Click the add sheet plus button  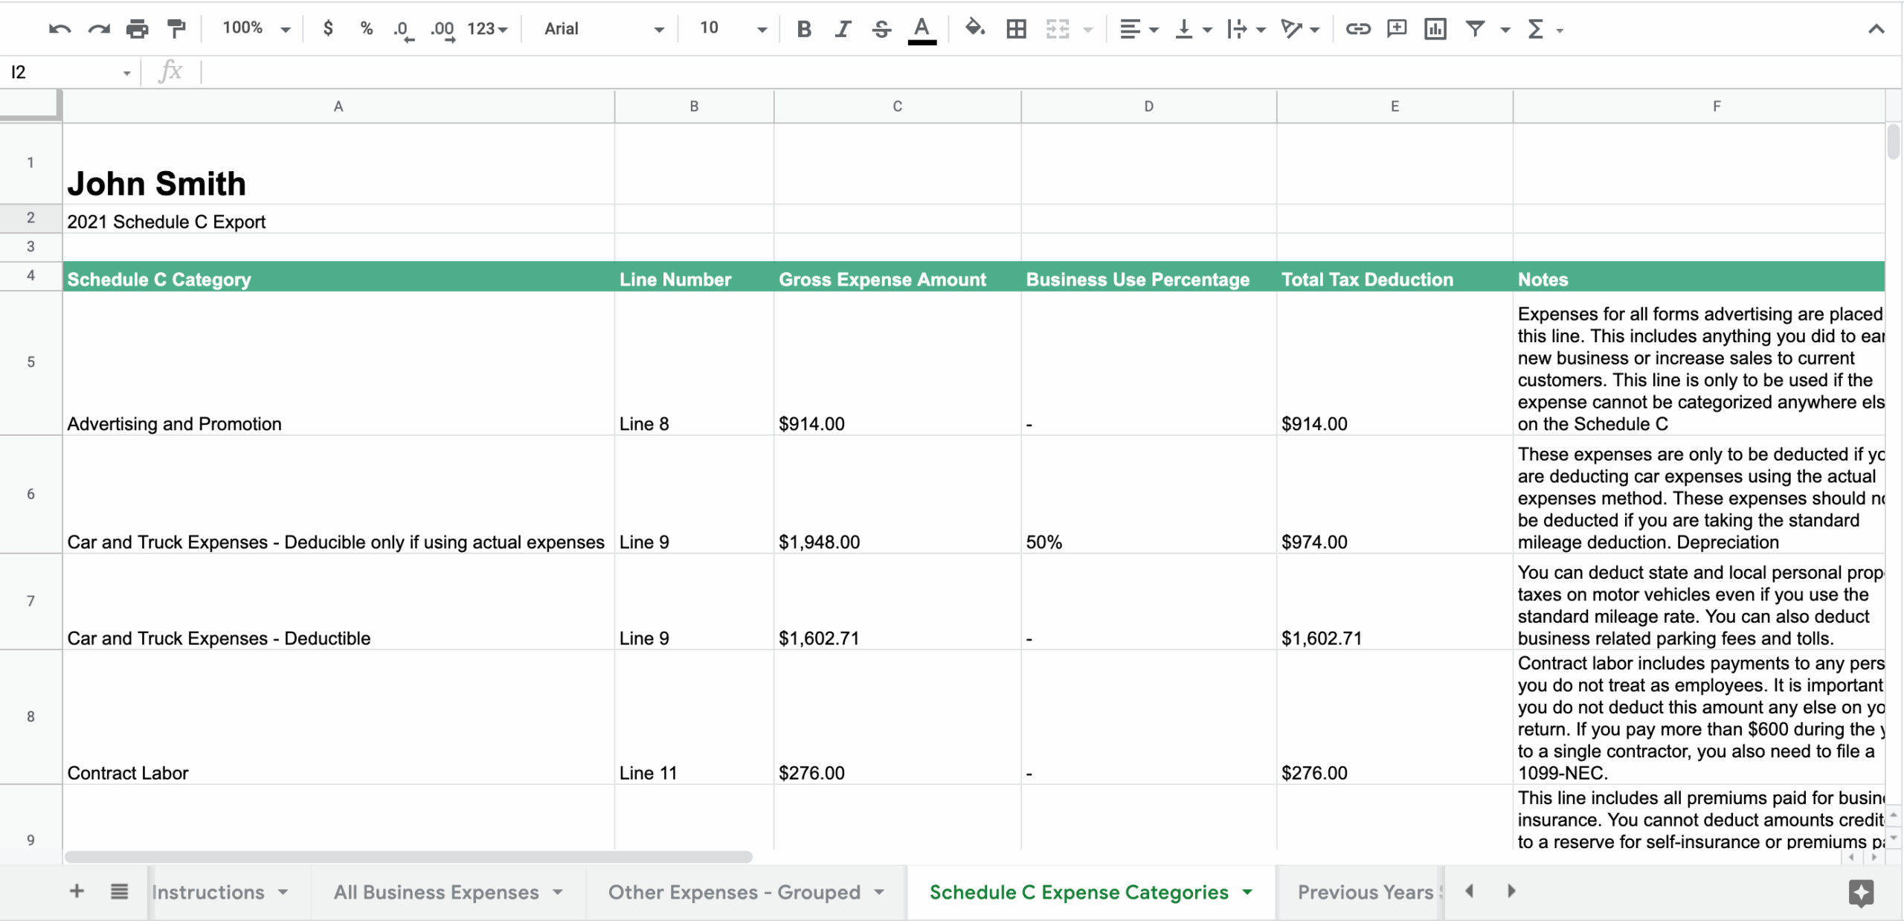click(x=77, y=891)
